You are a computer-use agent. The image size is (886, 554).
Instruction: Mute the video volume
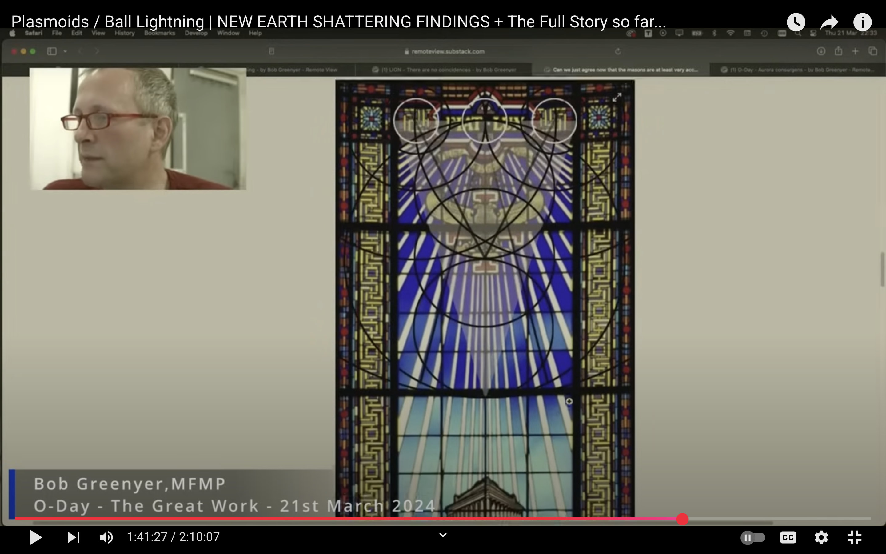[x=106, y=537]
